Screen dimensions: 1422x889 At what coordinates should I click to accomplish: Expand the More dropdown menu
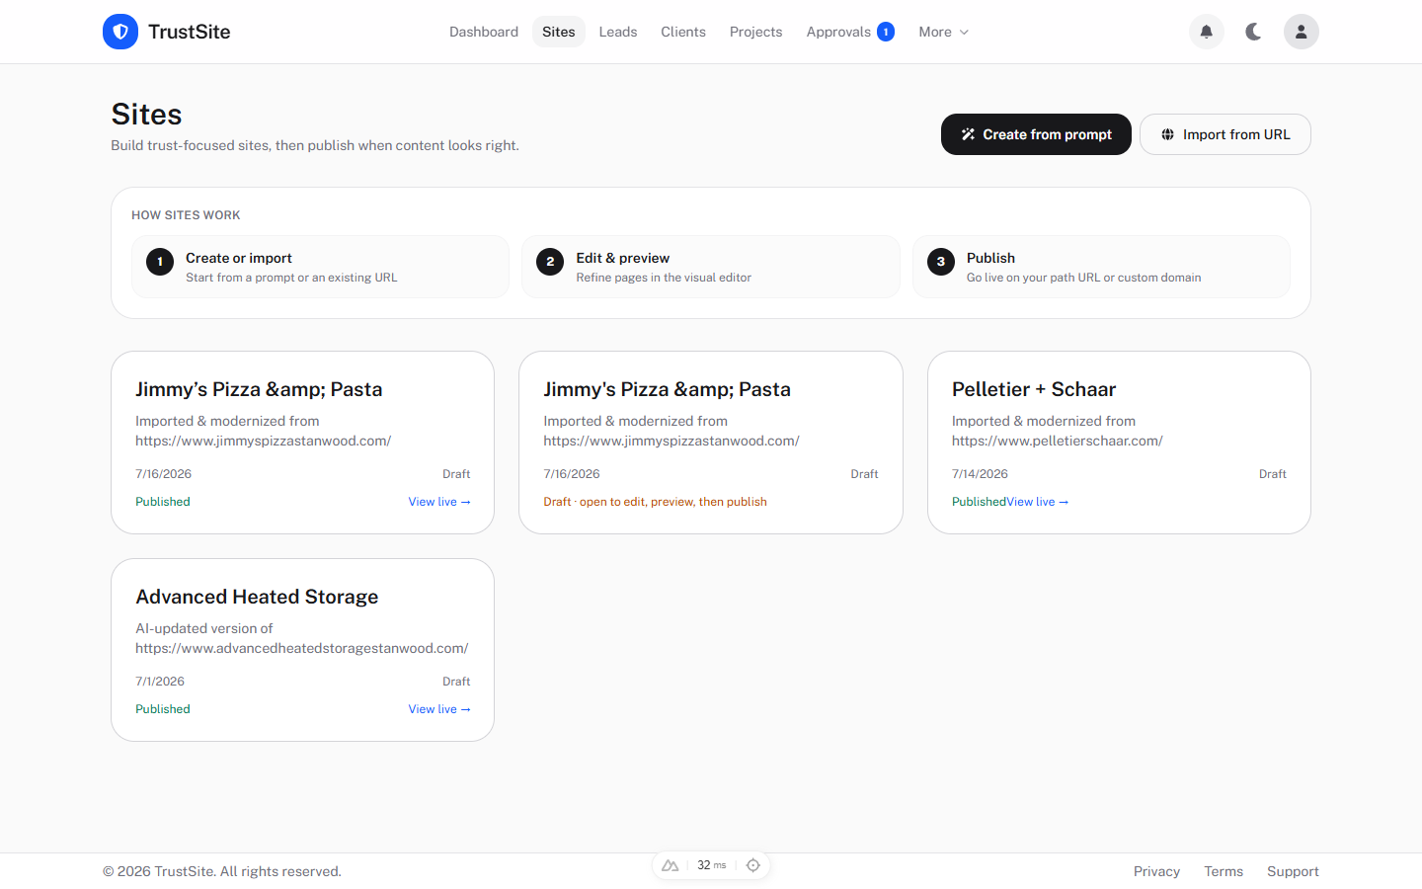coord(943,32)
